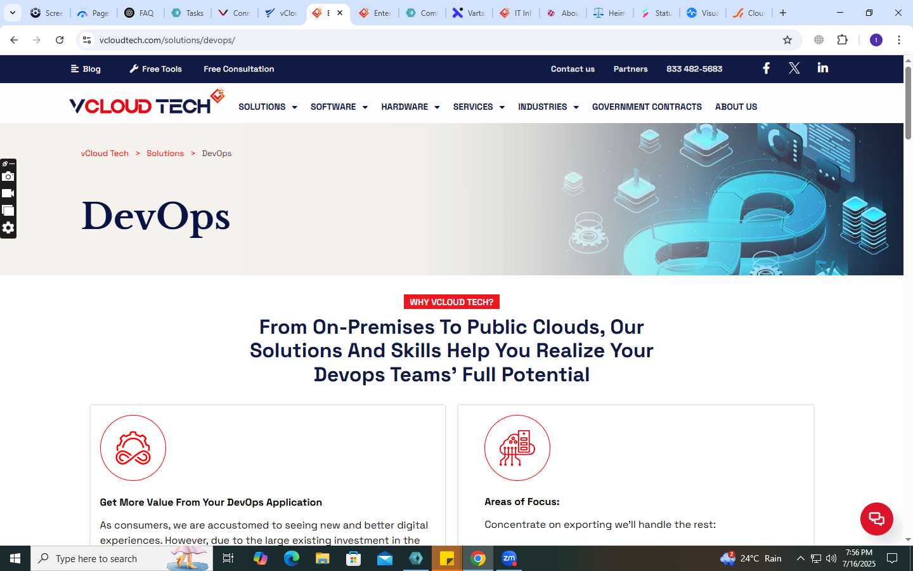
Task: Click the DevOps infinity gear icon
Action: 133,448
